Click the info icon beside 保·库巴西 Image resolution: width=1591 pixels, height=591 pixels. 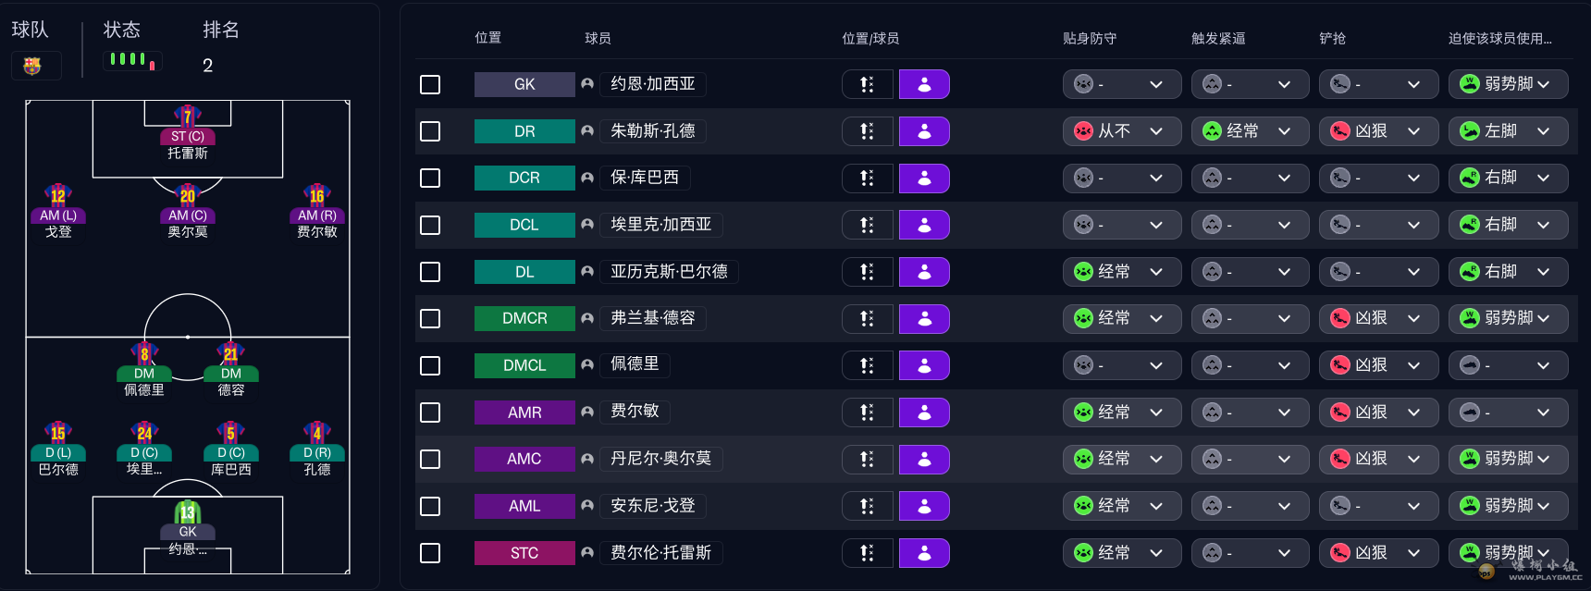coord(587,178)
